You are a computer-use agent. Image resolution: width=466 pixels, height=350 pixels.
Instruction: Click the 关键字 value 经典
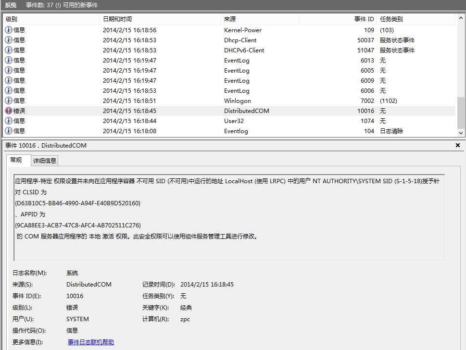point(186,308)
